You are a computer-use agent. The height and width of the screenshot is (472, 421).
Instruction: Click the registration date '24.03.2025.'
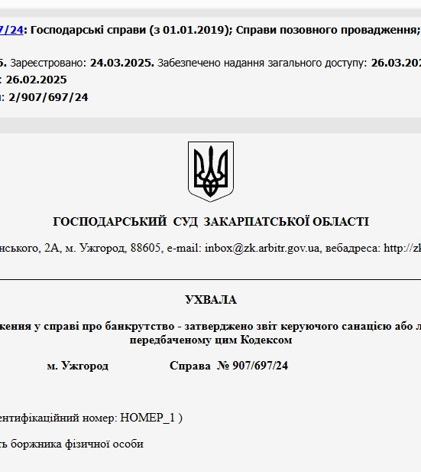(122, 63)
